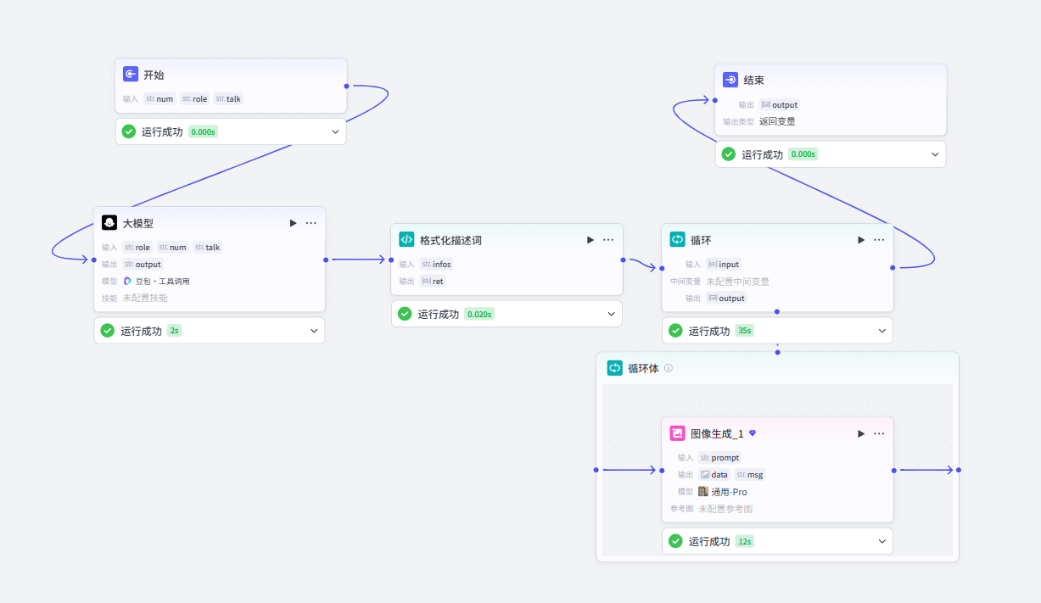Open more options menu of 图像生成_1 node
The width and height of the screenshot is (1041, 603).
pos(879,433)
